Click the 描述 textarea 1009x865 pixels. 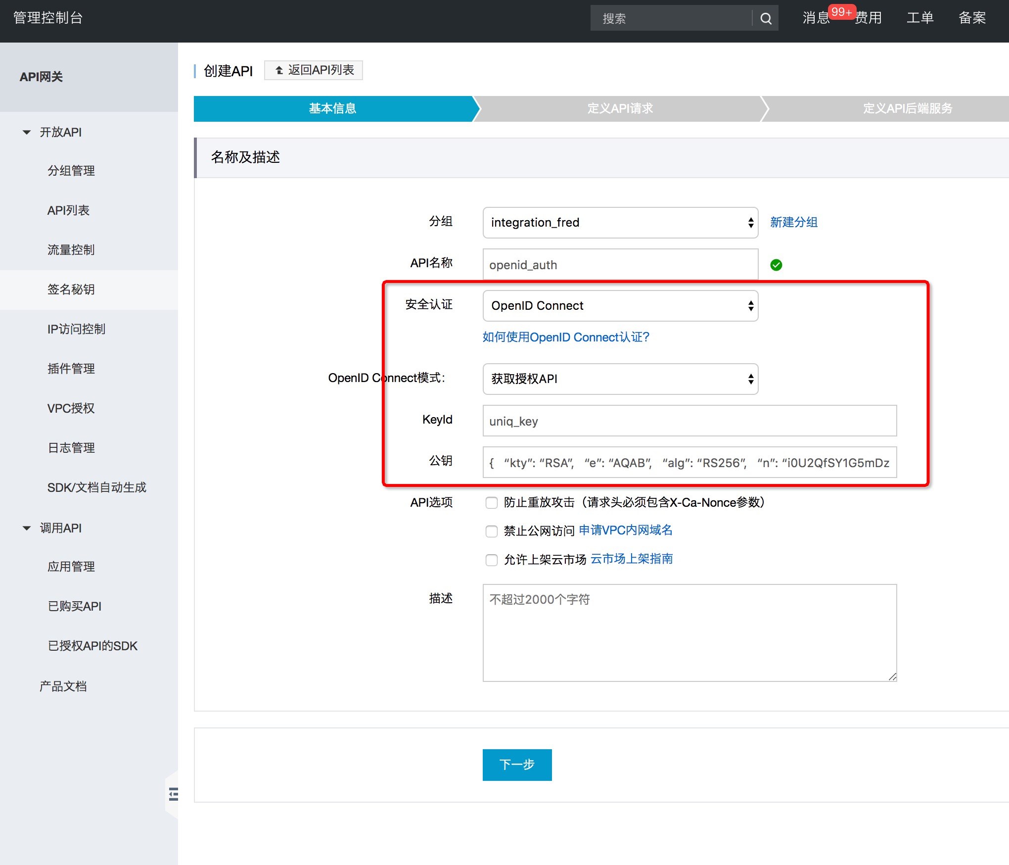coord(689,633)
